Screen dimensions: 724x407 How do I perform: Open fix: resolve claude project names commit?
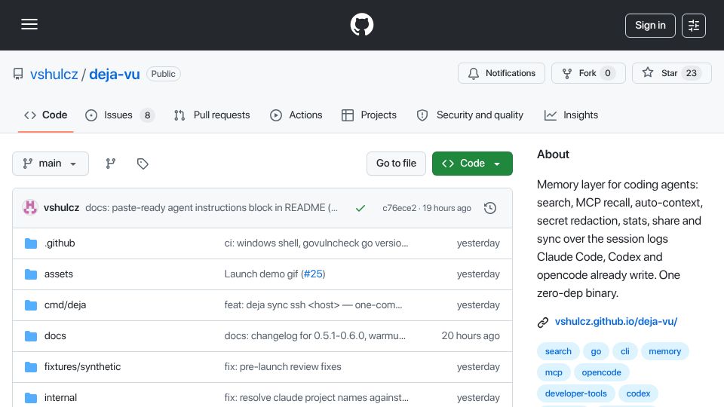click(x=316, y=398)
